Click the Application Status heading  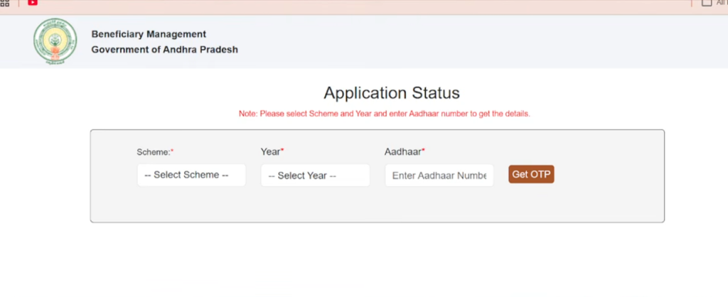[x=392, y=93]
